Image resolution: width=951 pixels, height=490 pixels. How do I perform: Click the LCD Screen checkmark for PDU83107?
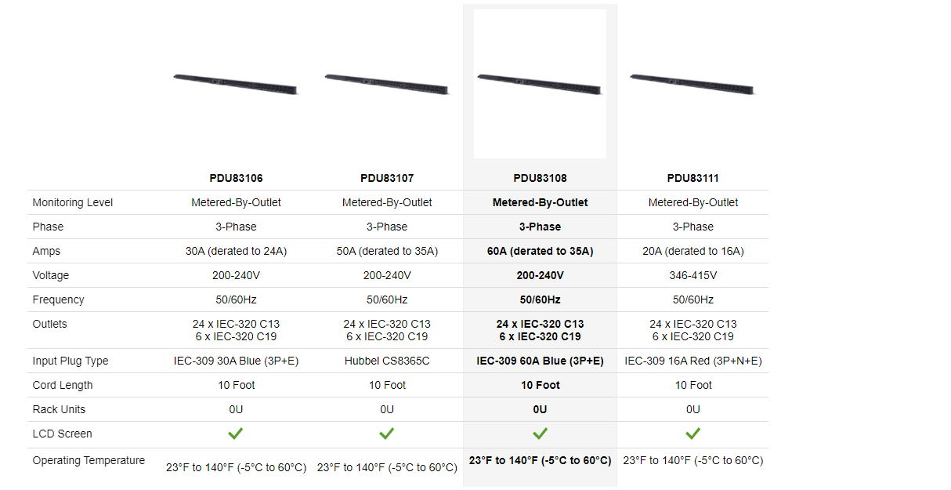tap(387, 434)
